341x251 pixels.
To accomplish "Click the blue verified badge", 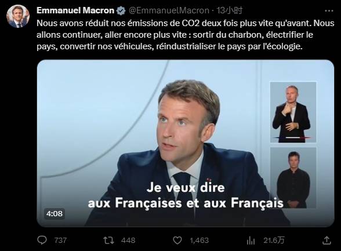I will tap(121, 10).
